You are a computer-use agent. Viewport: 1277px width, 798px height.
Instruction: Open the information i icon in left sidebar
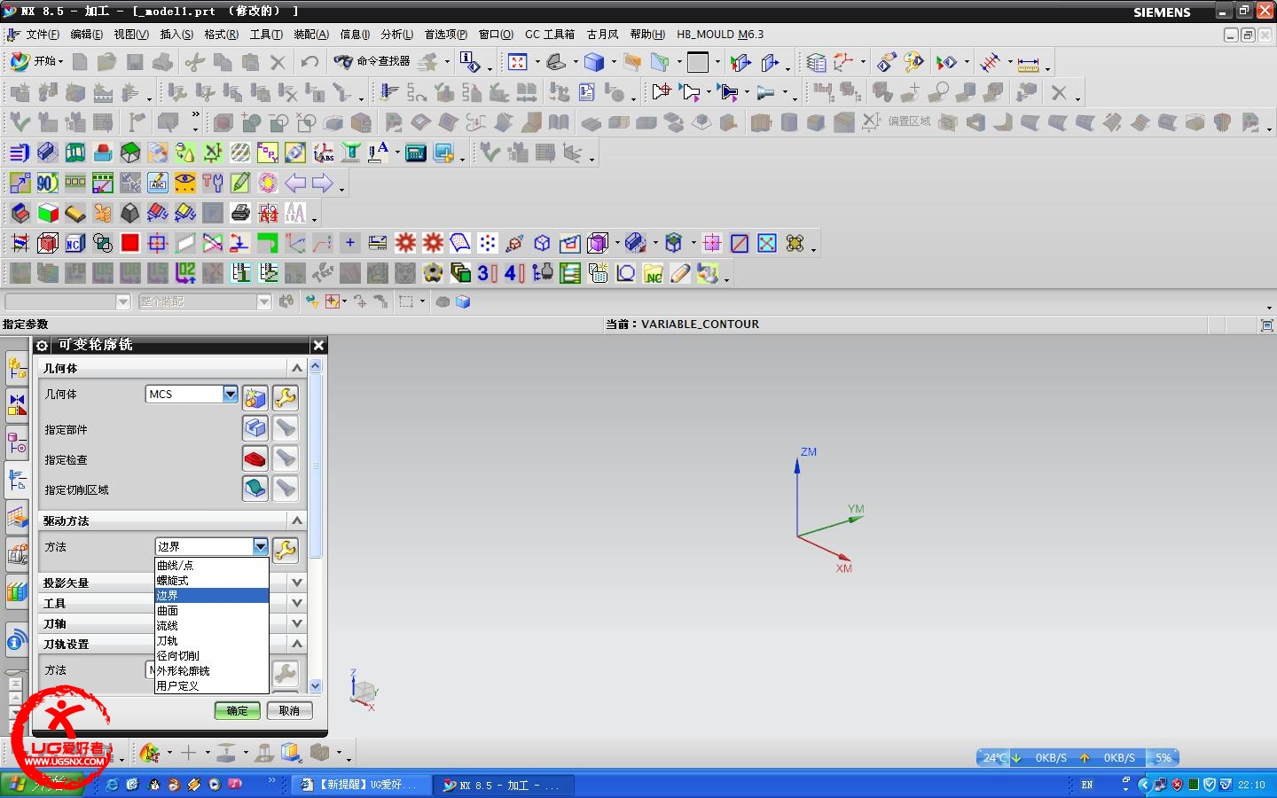[17, 639]
